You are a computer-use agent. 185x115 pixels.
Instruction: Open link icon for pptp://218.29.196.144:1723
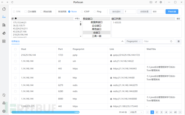(x=111, y=55)
